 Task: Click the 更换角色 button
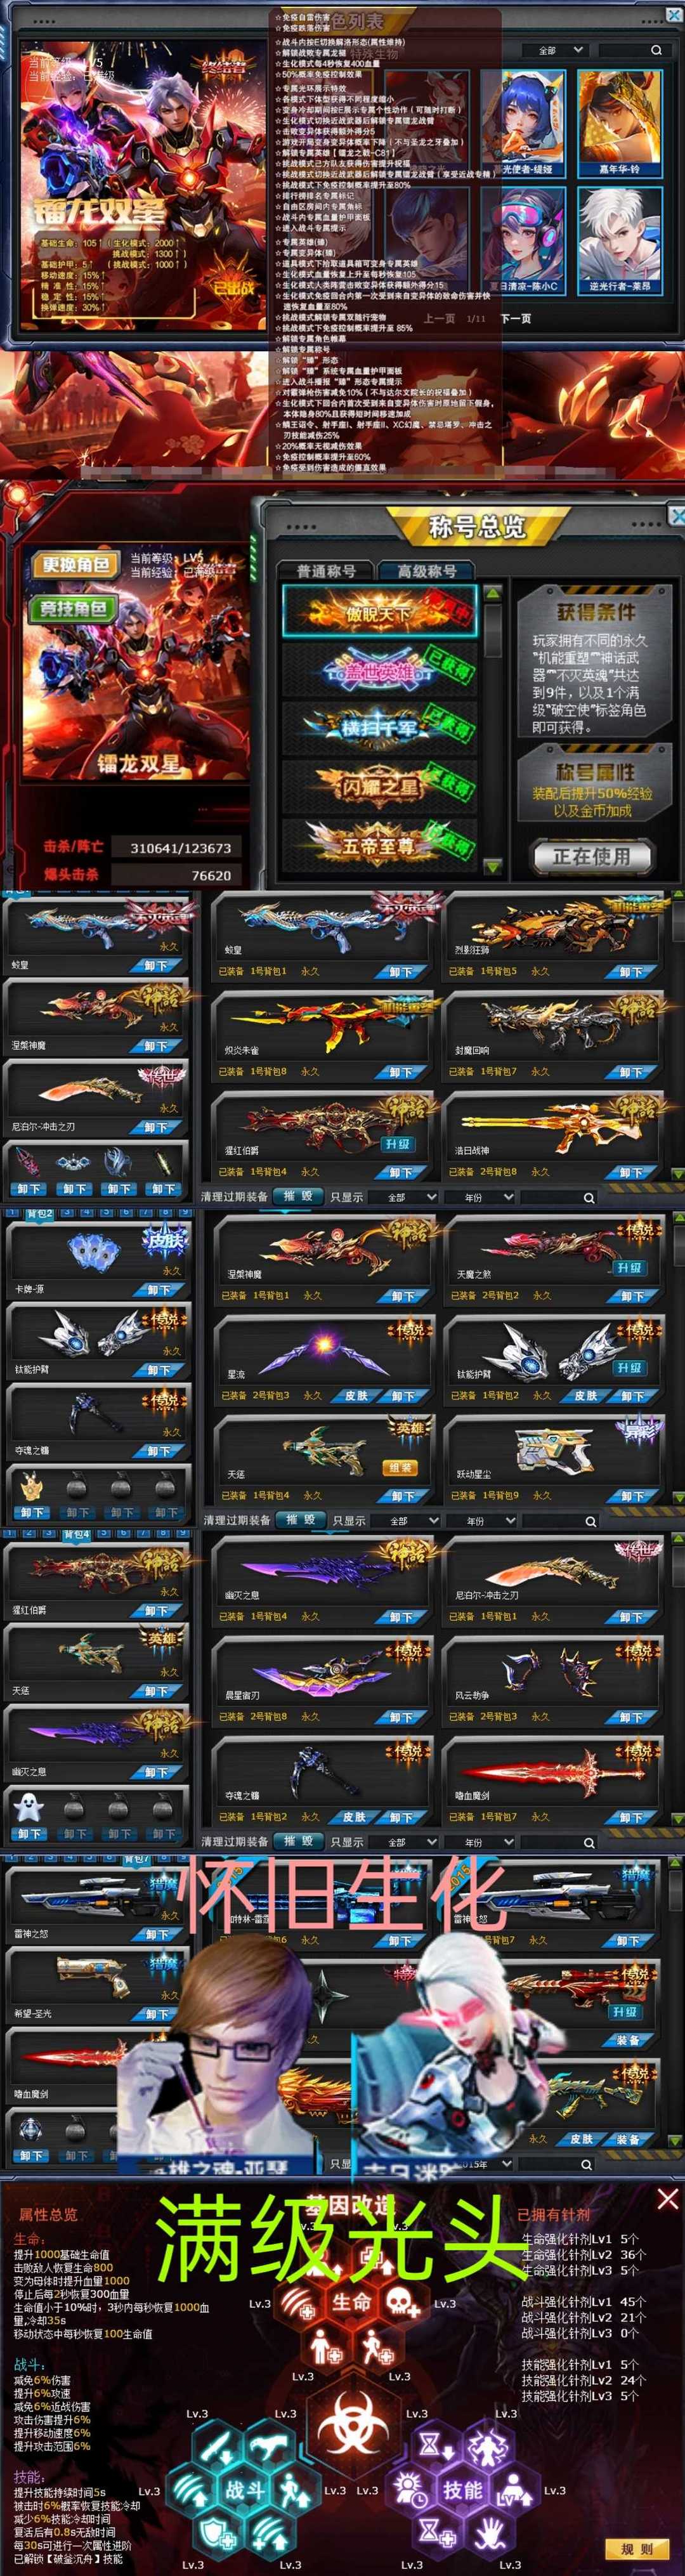[74, 565]
